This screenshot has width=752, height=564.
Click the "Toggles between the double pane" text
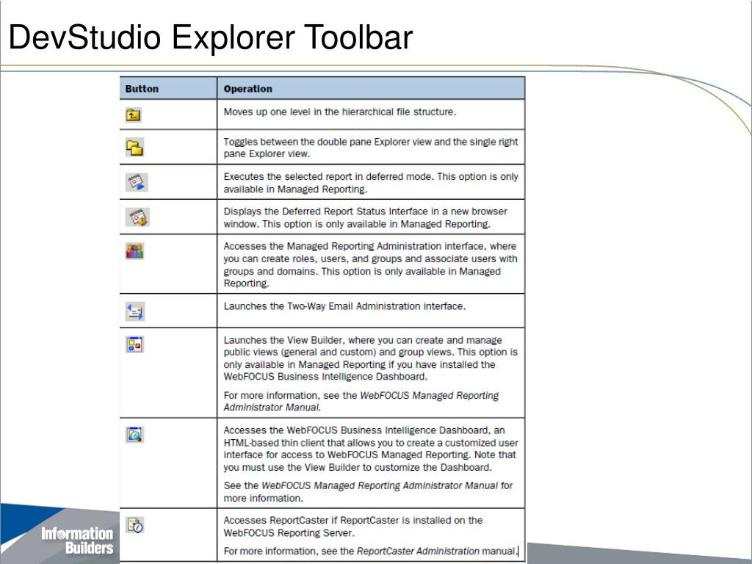[371, 148]
